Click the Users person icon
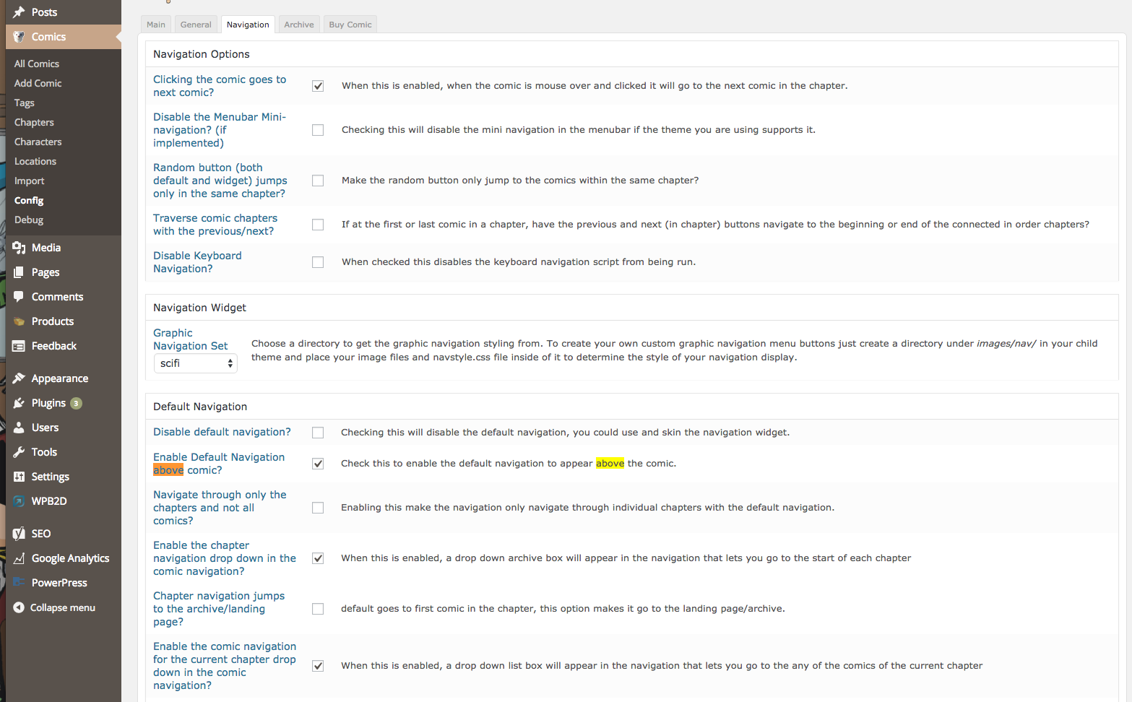 19,428
